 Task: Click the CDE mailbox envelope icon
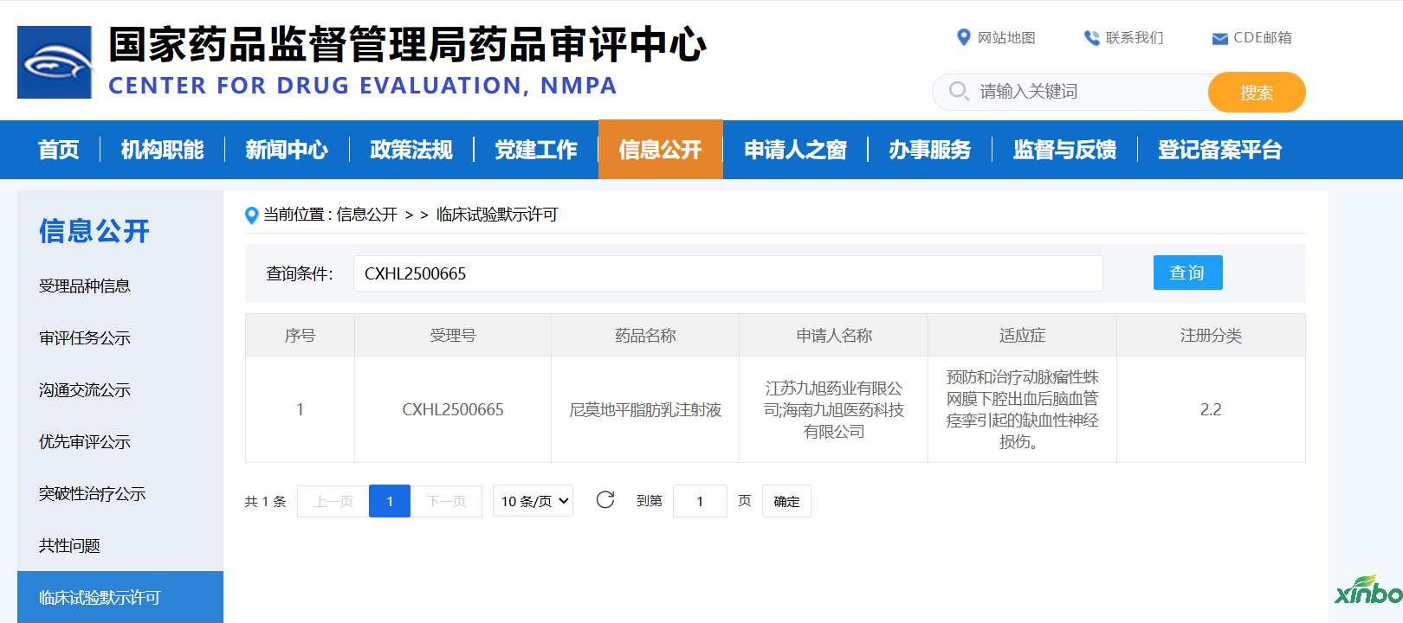(x=1219, y=38)
